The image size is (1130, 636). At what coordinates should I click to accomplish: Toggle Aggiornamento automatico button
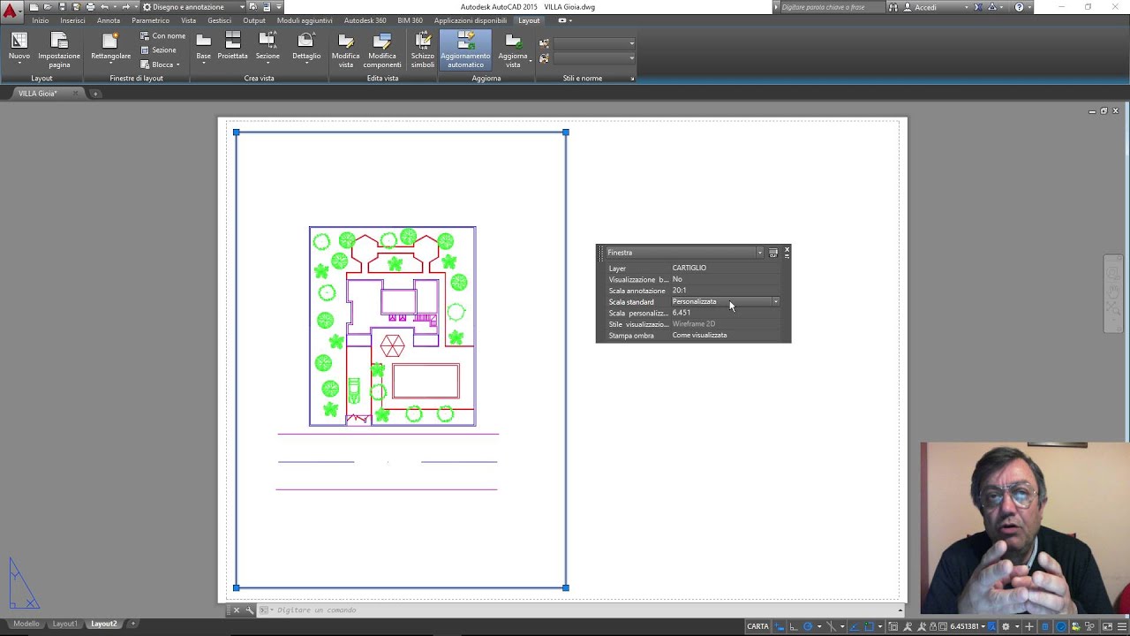(465, 50)
